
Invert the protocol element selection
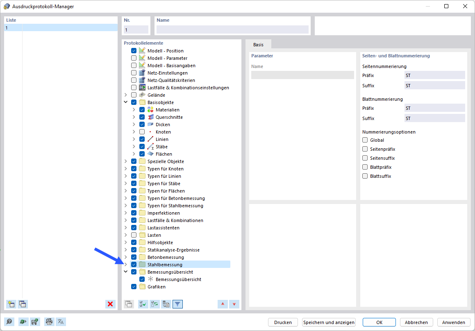click(x=155, y=304)
